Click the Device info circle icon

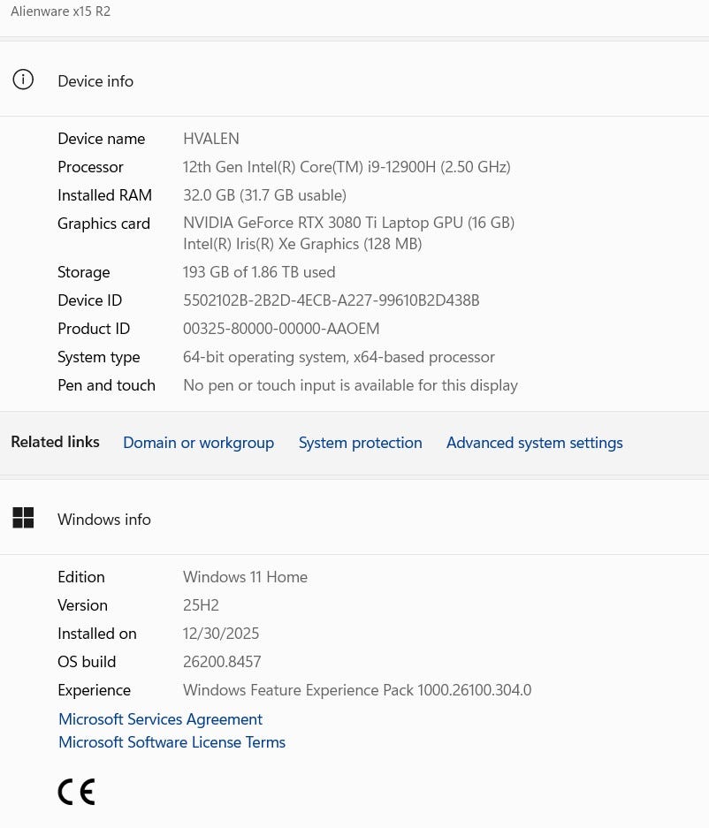(23, 80)
